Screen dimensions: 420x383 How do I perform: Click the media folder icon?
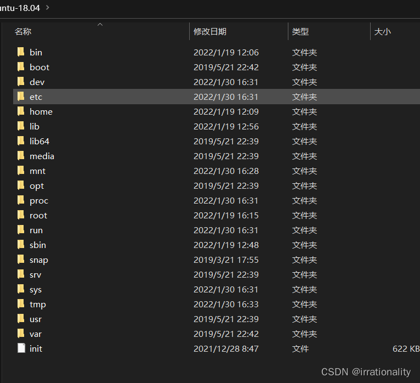[x=21, y=156]
